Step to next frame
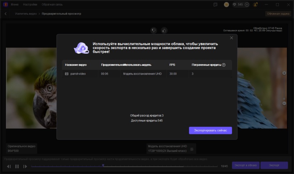Viewport: 294px width, 174px height. click(25, 166)
